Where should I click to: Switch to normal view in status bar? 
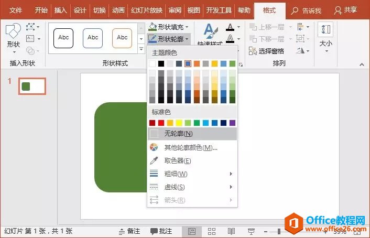click(x=192, y=231)
